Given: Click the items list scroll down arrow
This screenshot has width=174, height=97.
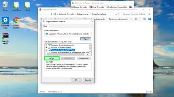Looking at the screenshot, I should point(90,52).
